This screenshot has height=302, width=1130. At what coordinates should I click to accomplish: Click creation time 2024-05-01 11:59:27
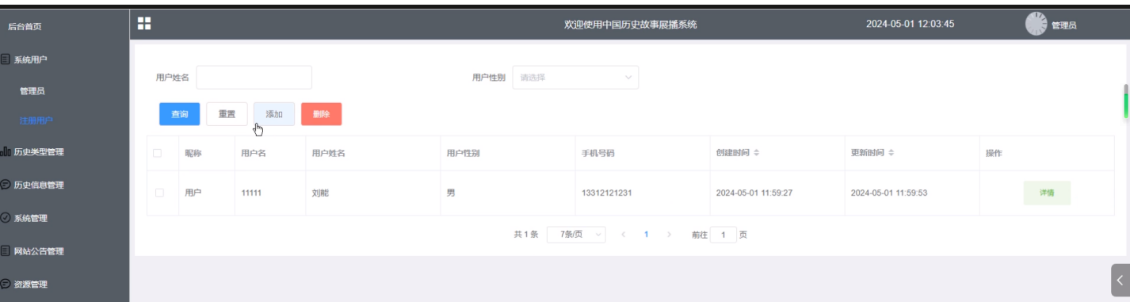click(x=754, y=193)
